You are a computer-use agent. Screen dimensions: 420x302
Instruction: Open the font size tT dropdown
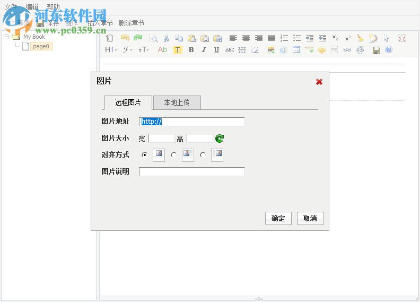pyautogui.click(x=144, y=50)
